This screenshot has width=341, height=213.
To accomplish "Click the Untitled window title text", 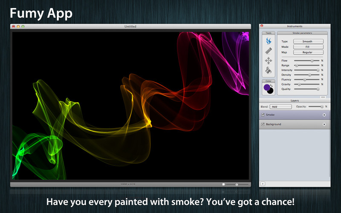I will pos(130,26).
